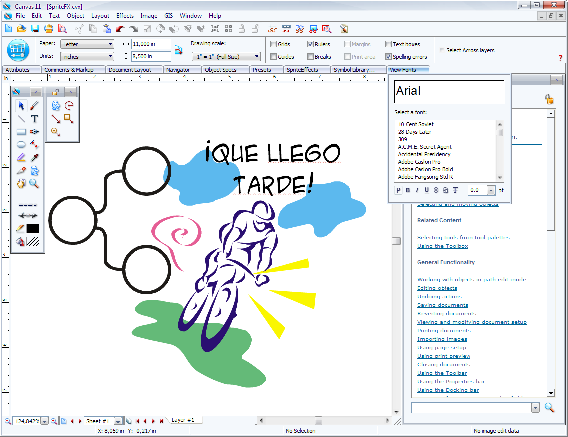Choose the Eyedropper tool
Viewport: 568px width, 437px height.
34,157
